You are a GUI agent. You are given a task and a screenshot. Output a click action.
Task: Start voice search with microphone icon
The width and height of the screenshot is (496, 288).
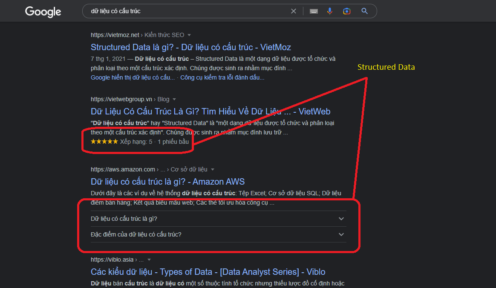pos(330,11)
